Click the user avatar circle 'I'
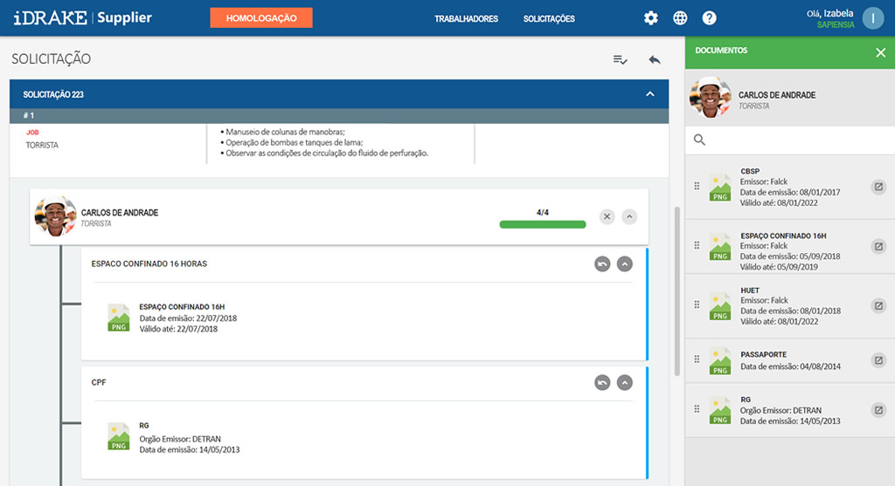 pyautogui.click(x=873, y=18)
